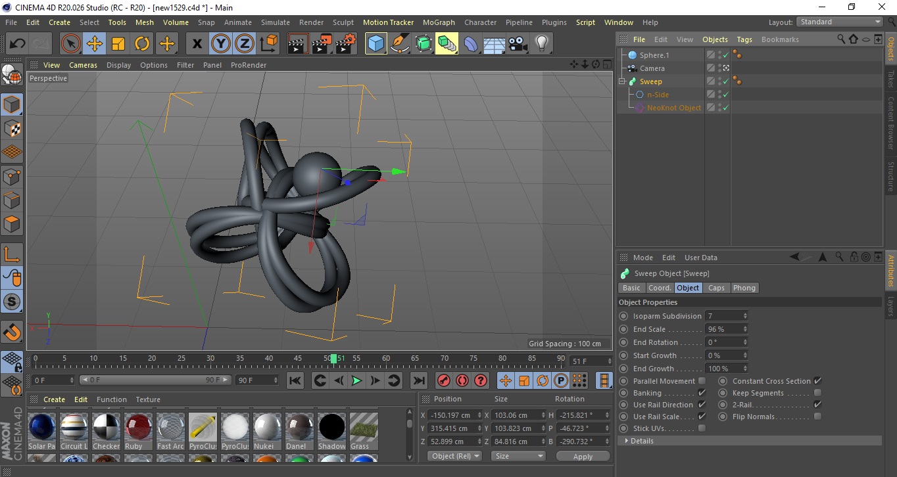Click the timeline playhead at frame 51
Viewport: 897px width, 477px height.
click(x=334, y=359)
